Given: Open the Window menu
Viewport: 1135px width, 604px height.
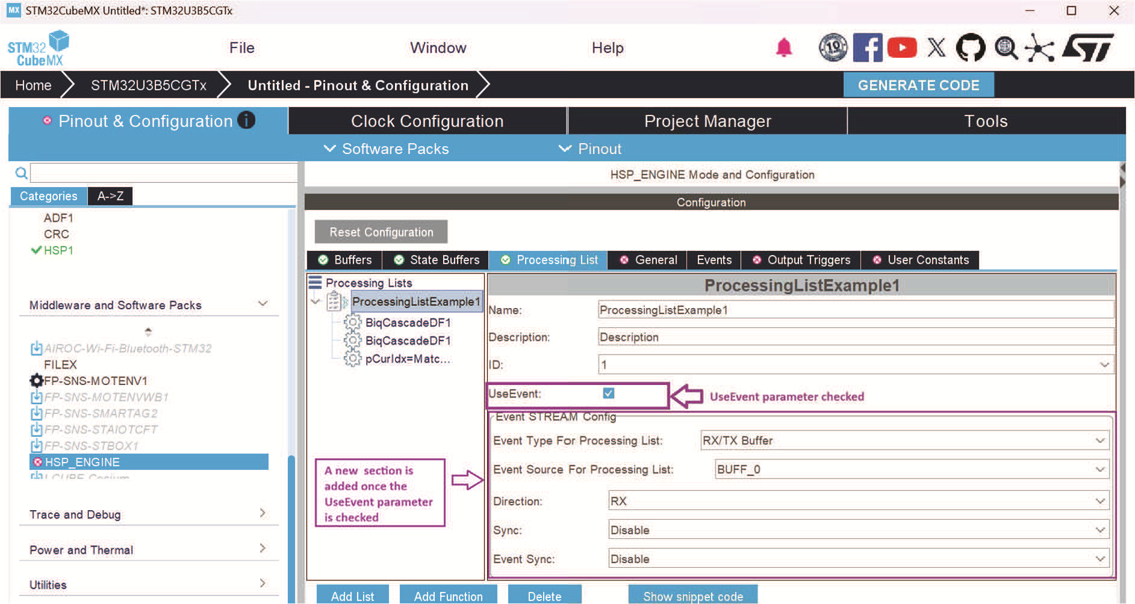Looking at the screenshot, I should point(438,48).
